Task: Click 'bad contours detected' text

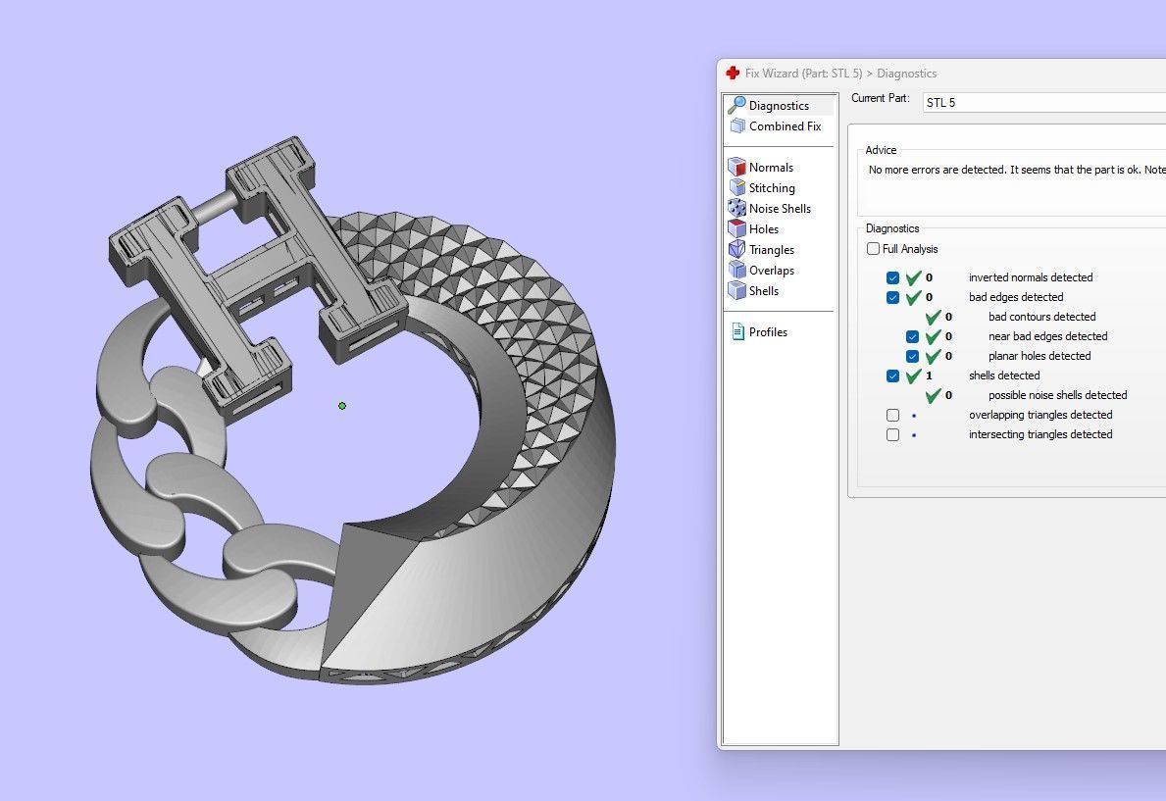Action: pyautogui.click(x=1041, y=317)
